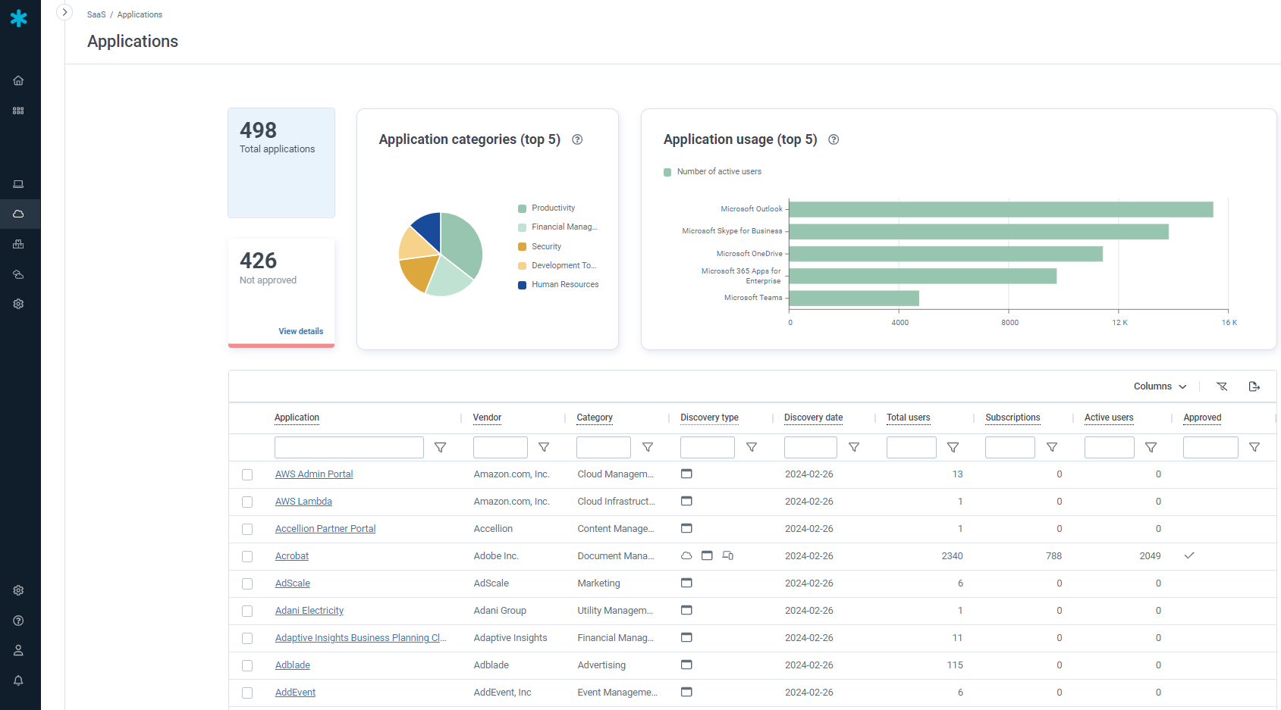Image resolution: width=1281 pixels, height=710 pixels.
Task: Click the SaaS breadcrumb
Action: 96,14
